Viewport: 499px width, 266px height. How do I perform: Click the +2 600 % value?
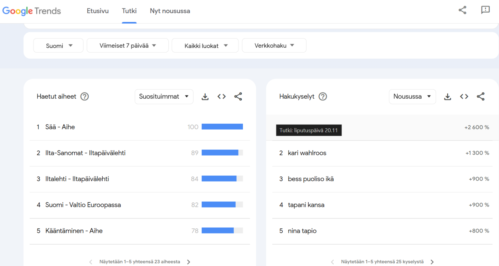[477, 127]
